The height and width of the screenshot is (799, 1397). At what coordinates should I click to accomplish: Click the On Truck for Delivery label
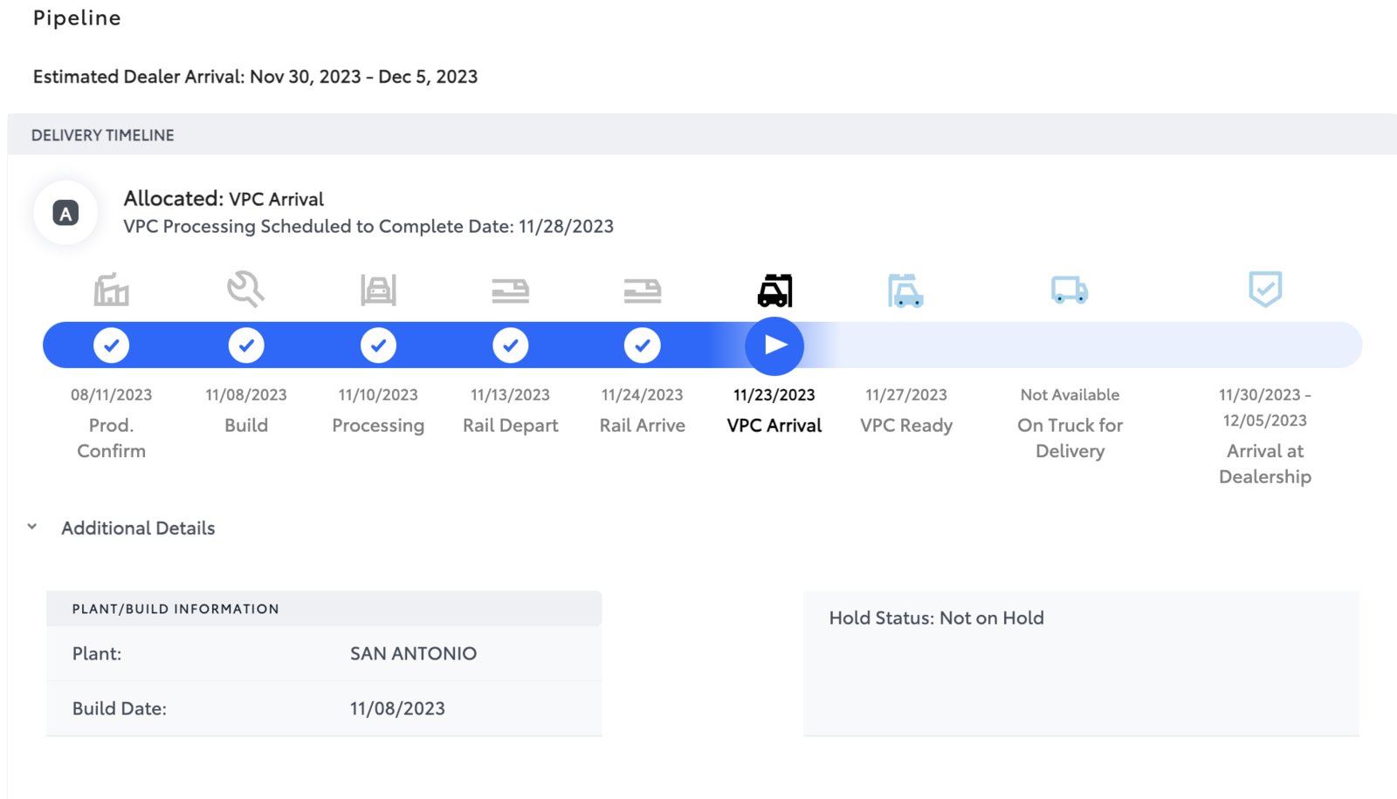tap(1070, 438)
